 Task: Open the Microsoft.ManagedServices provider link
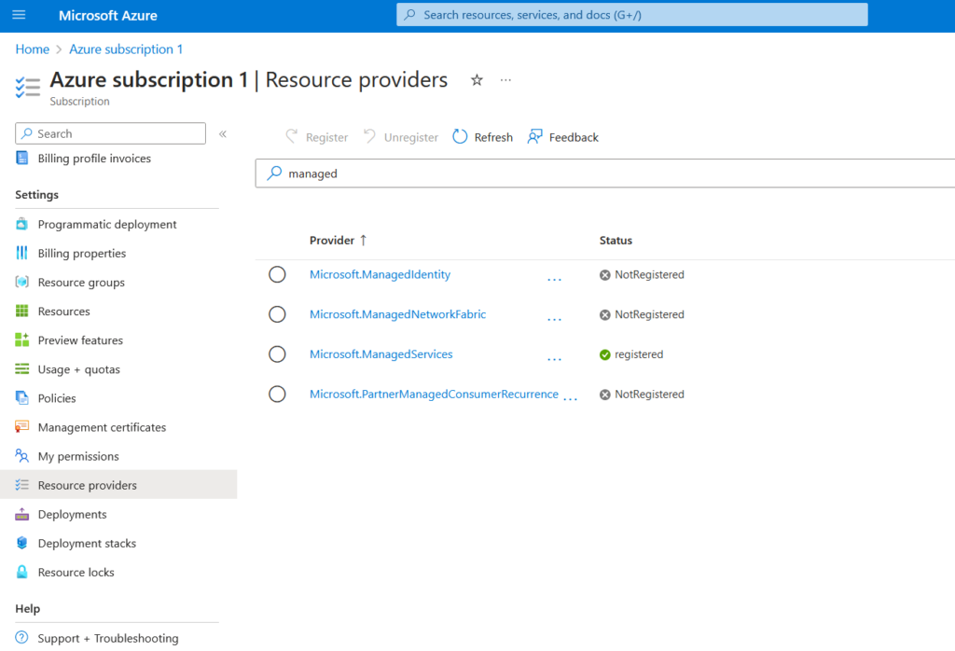(381, 354)
